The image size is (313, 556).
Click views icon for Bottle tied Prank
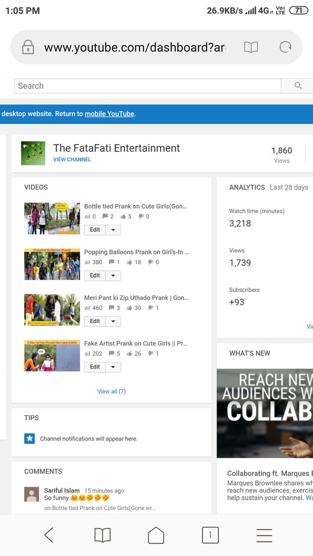[87, 216]
